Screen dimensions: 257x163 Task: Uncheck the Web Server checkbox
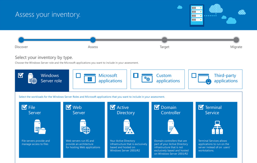pyautogui.click(x=68, y=107)
